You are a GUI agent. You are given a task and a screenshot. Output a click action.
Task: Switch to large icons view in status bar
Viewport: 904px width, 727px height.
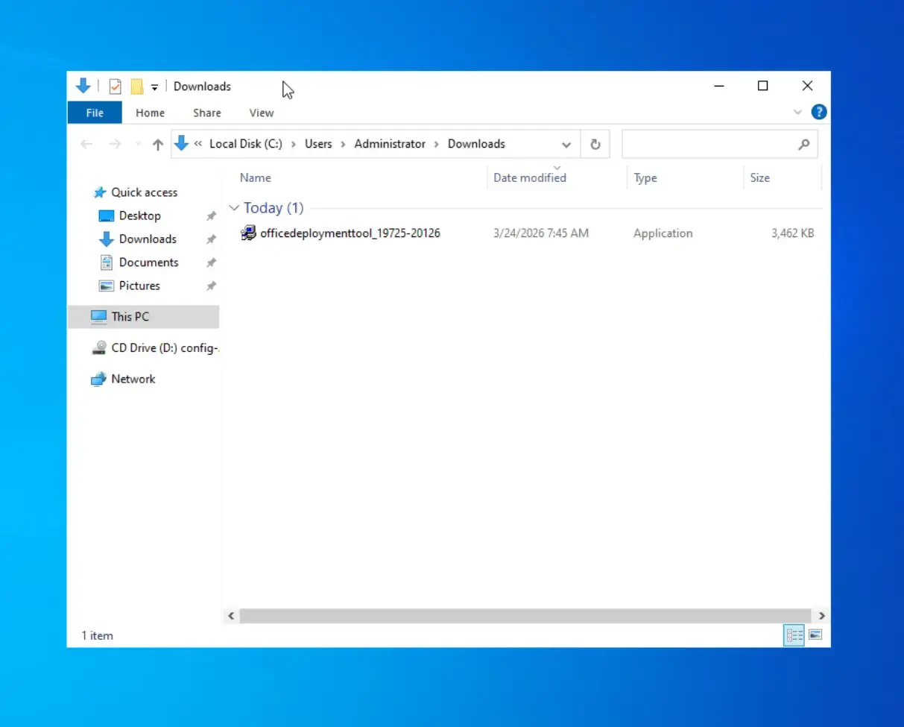815,635
